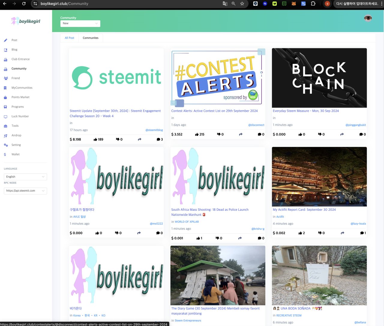Expand the English language dropdown
Screen dimensions: 384x326
pyautogui.click(x=25, y=177)
